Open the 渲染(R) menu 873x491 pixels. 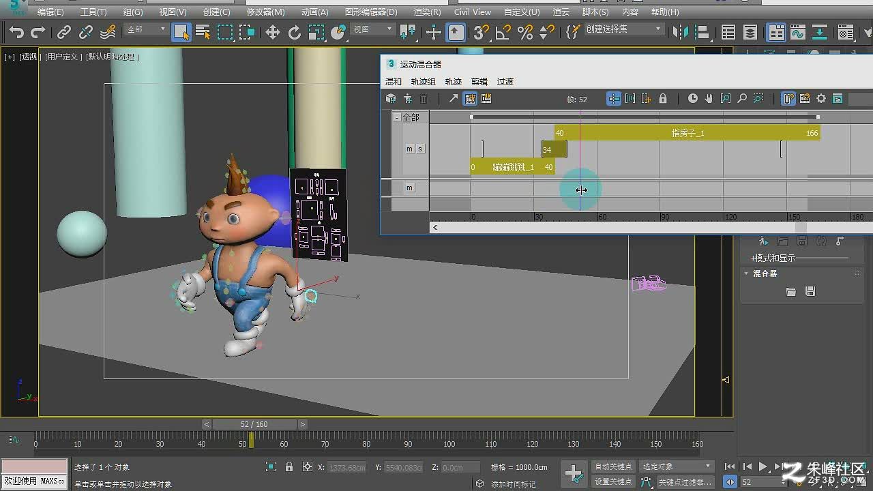click(x=428, y=12)
